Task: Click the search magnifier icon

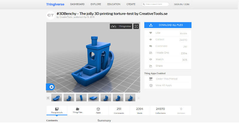Action: click(x=144, y=4)
